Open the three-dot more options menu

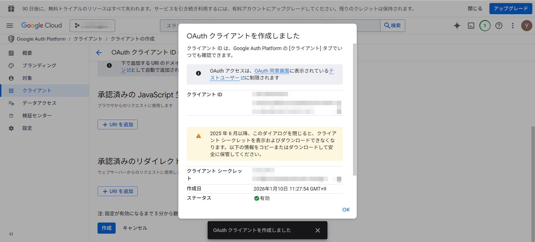[513, 26]
